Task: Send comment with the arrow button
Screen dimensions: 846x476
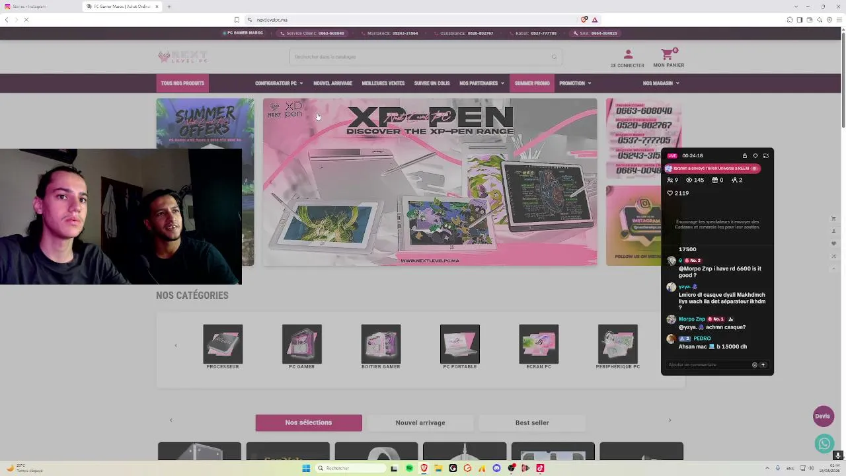Action: pos(763,365)
